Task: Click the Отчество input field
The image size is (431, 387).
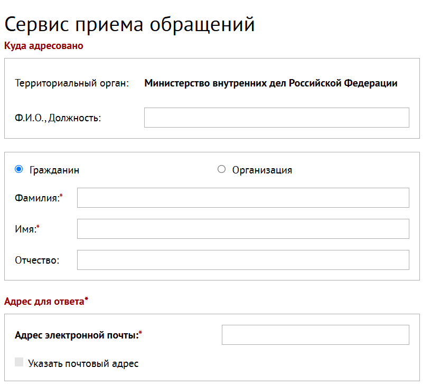Action: [x=243, y=259]
